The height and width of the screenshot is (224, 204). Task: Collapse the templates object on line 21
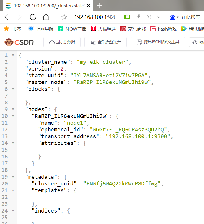click(x=13, y=190)
